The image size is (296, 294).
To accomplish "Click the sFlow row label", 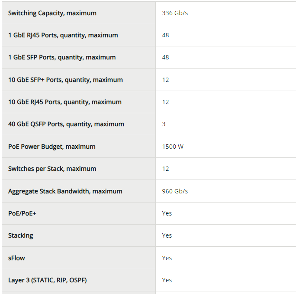I will coord(16,258).
